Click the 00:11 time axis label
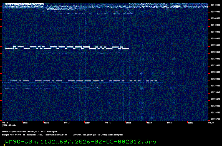222x146 pixels. coord(26,123)
